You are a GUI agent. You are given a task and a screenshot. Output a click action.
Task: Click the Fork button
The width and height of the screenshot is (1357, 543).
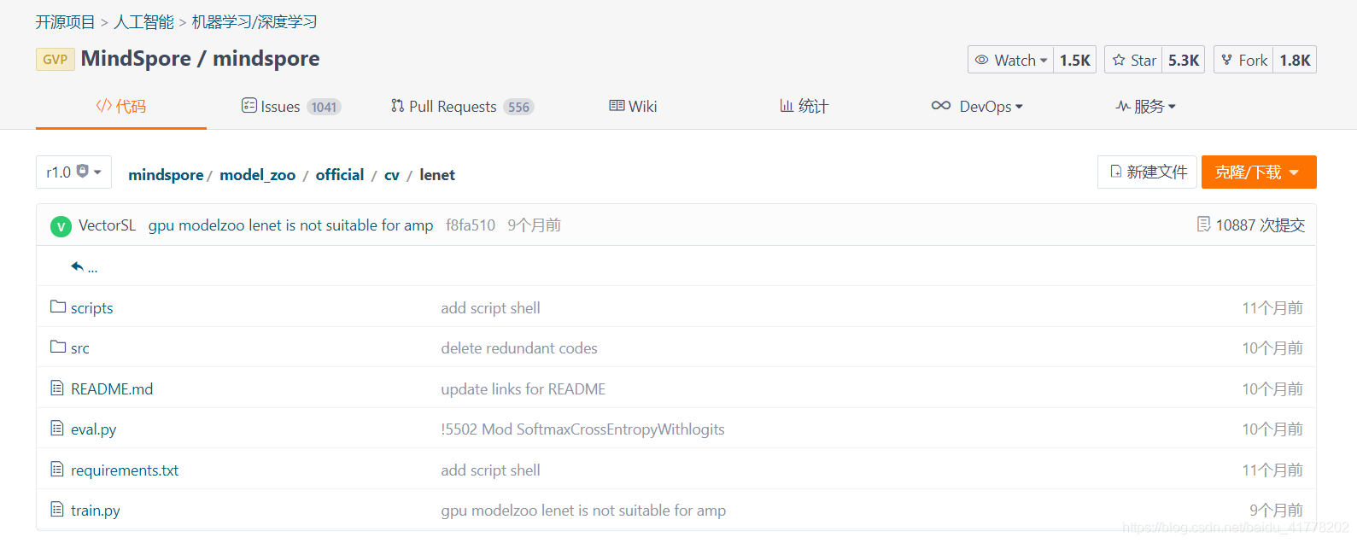[1243, 60]
